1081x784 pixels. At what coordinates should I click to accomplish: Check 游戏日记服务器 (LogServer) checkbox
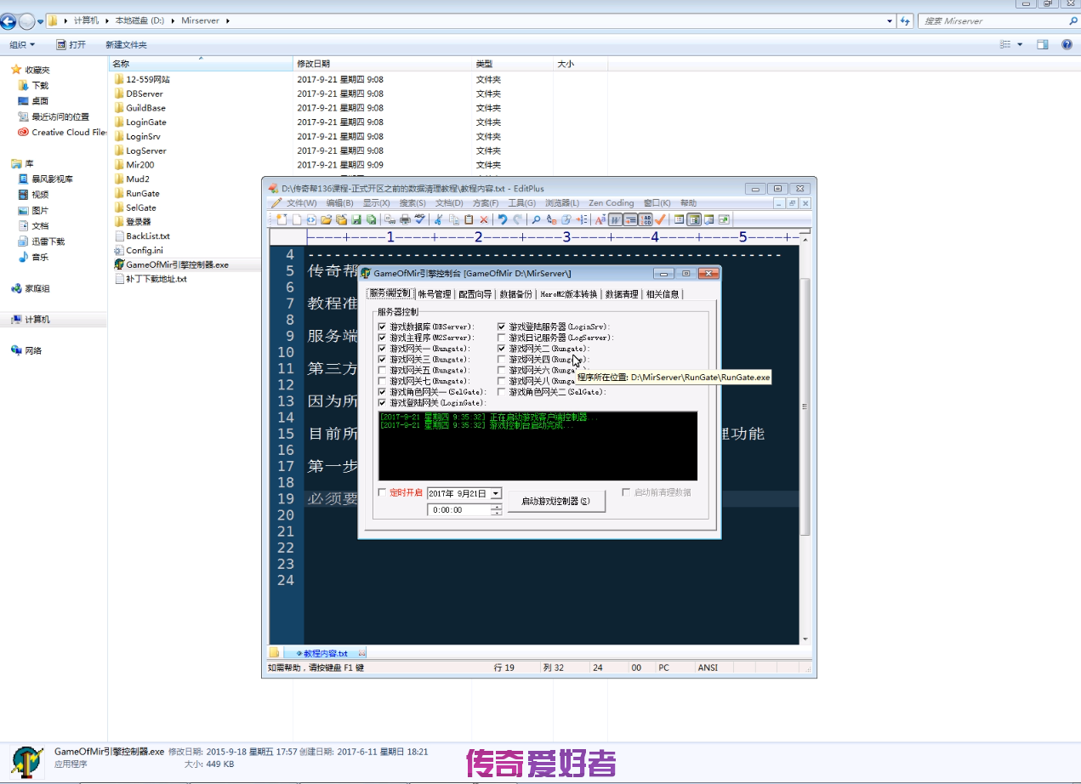[502, 338]
